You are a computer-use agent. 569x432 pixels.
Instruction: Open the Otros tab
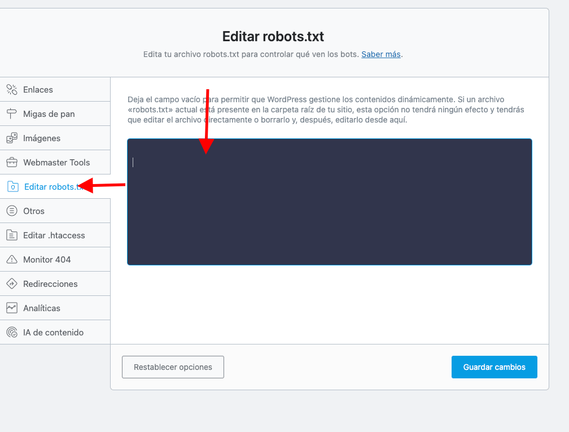tap(55, 211)
